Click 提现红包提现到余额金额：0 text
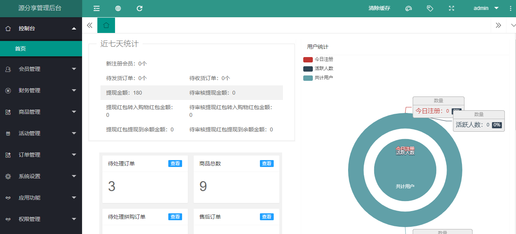Image resolution: width=516 pixels, height=234 pixels. 140,129
